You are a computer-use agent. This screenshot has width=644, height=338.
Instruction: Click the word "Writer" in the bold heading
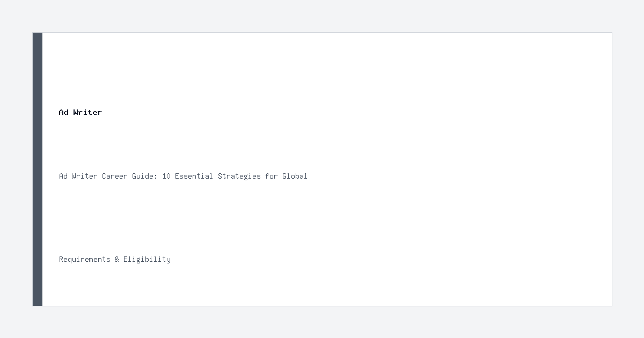[x=88, y=112]
